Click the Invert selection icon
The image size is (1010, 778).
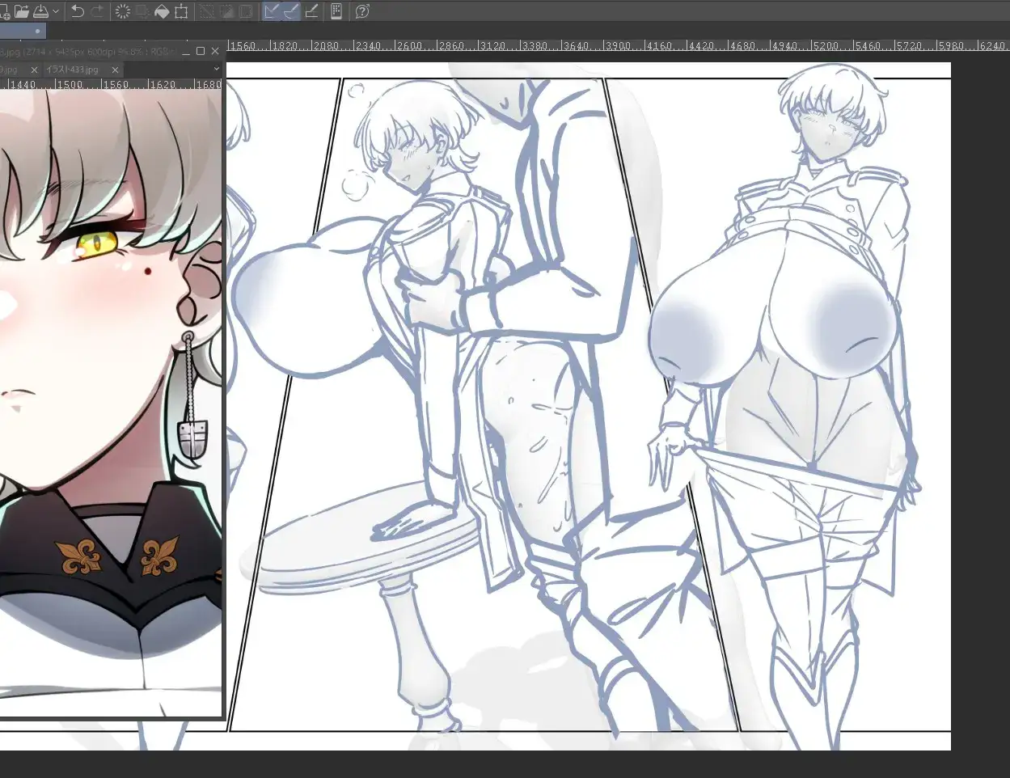(226, 11)
